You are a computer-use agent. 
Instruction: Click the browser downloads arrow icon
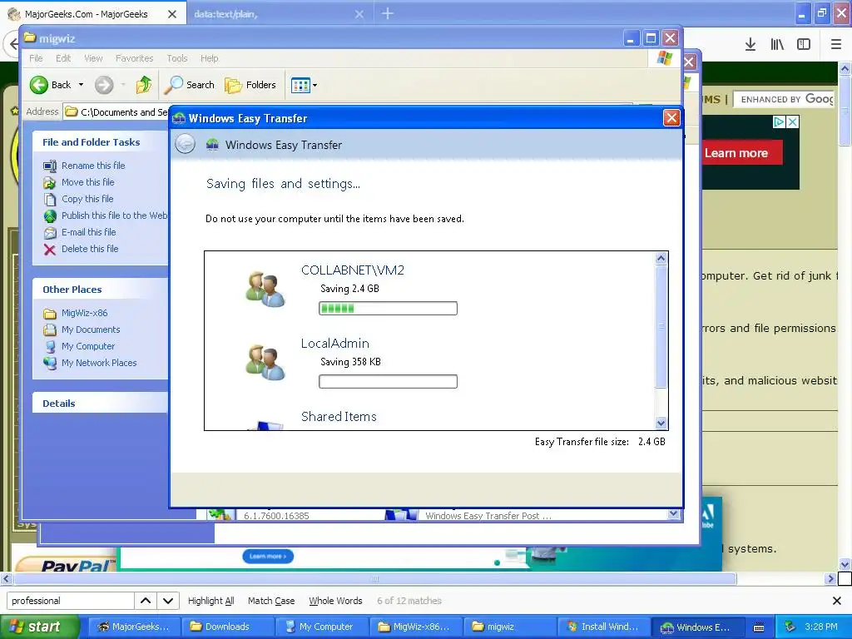click(x=750, y=45)
